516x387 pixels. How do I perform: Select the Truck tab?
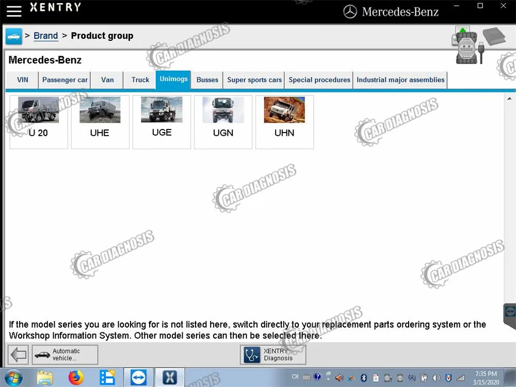pyautogui.click(x=140, y=80)
